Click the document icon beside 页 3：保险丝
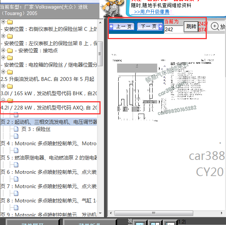The height and width of the screenshot is (225, 226). tap(16, 129)
